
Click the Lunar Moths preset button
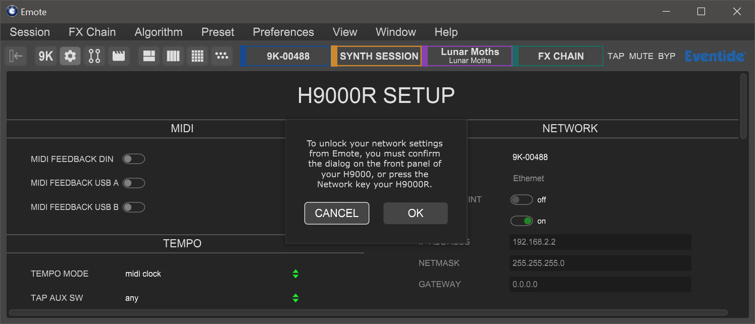(468, 56)
